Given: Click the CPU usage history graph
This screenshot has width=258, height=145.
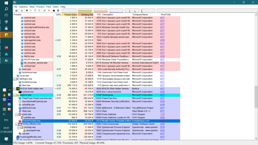Looking at the screenshot, I should coord(69,11).
